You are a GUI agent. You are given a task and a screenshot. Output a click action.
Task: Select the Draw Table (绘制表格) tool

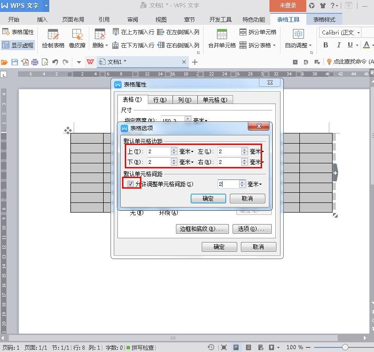[x=53, y=39]
